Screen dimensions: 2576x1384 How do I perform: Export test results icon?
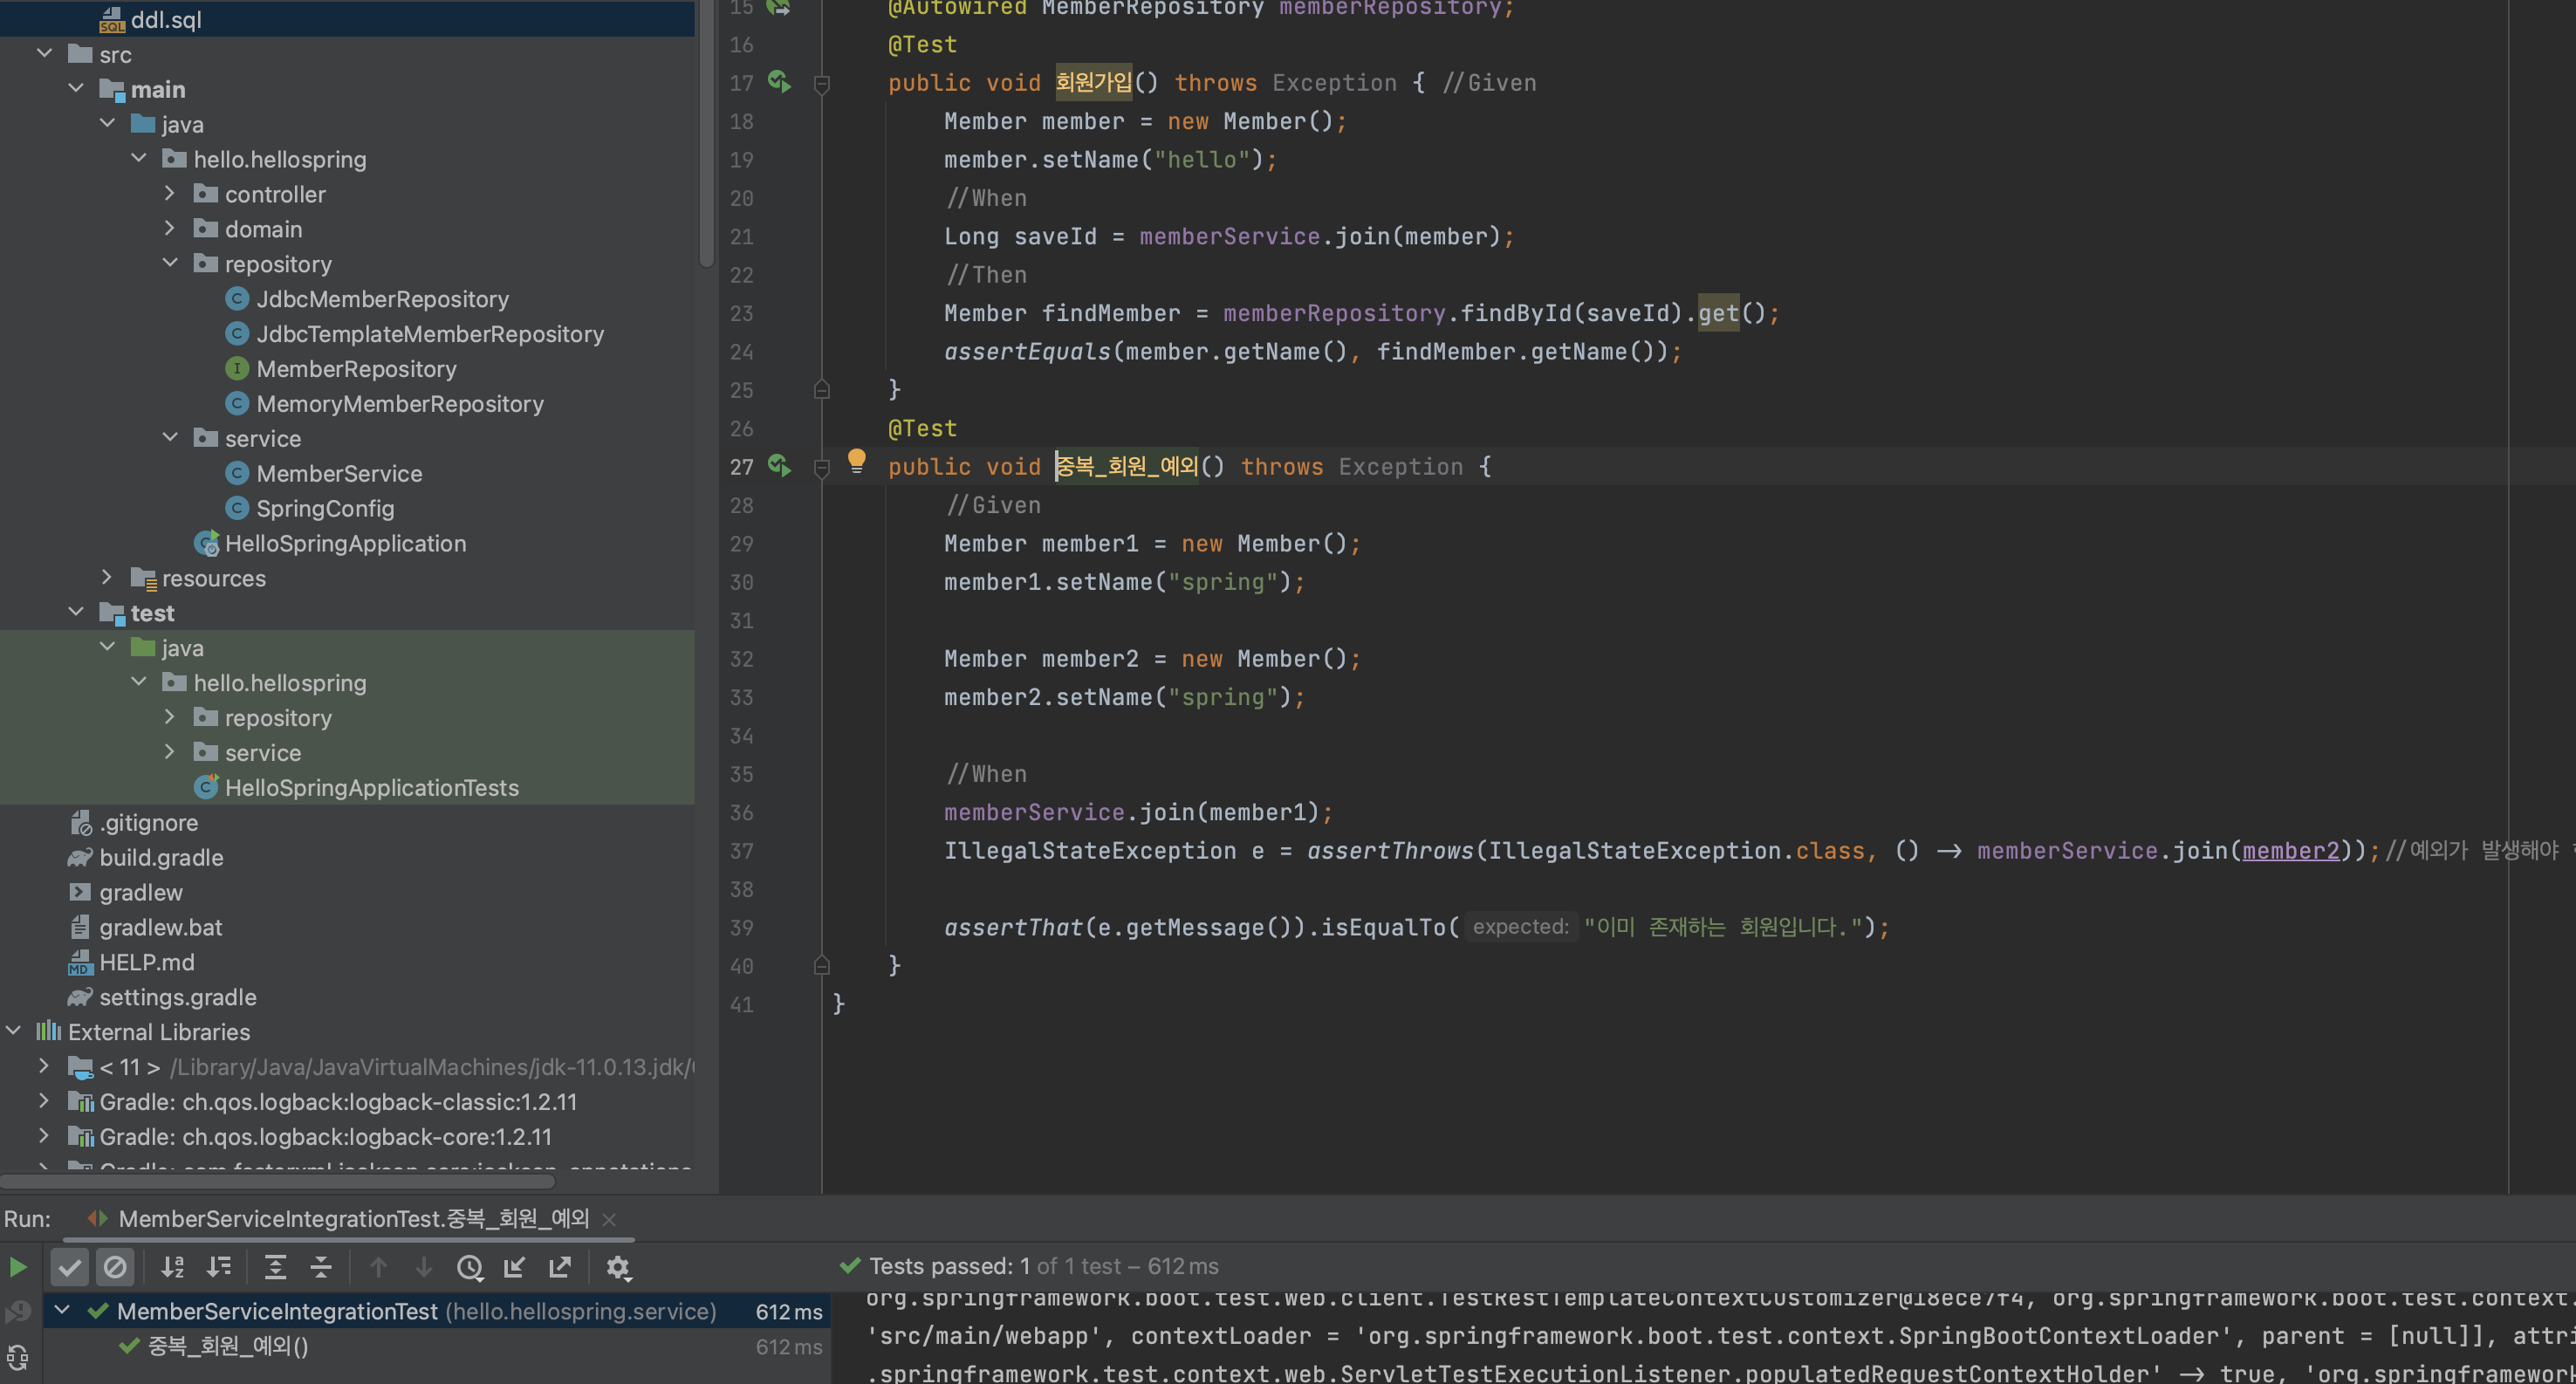pos(560,1267)
